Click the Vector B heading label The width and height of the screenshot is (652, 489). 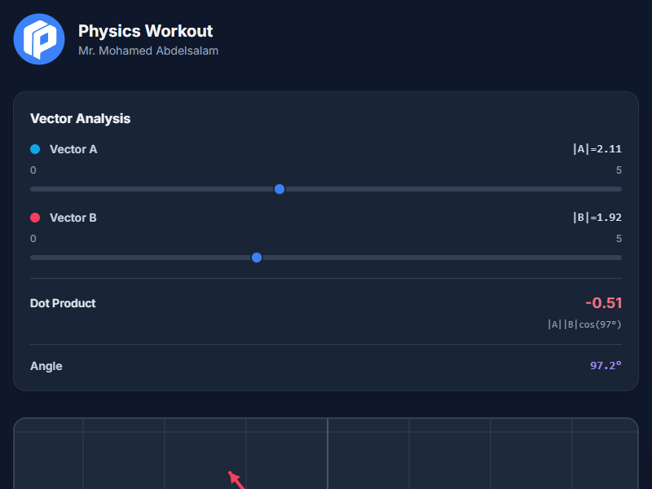pos(73,218)
